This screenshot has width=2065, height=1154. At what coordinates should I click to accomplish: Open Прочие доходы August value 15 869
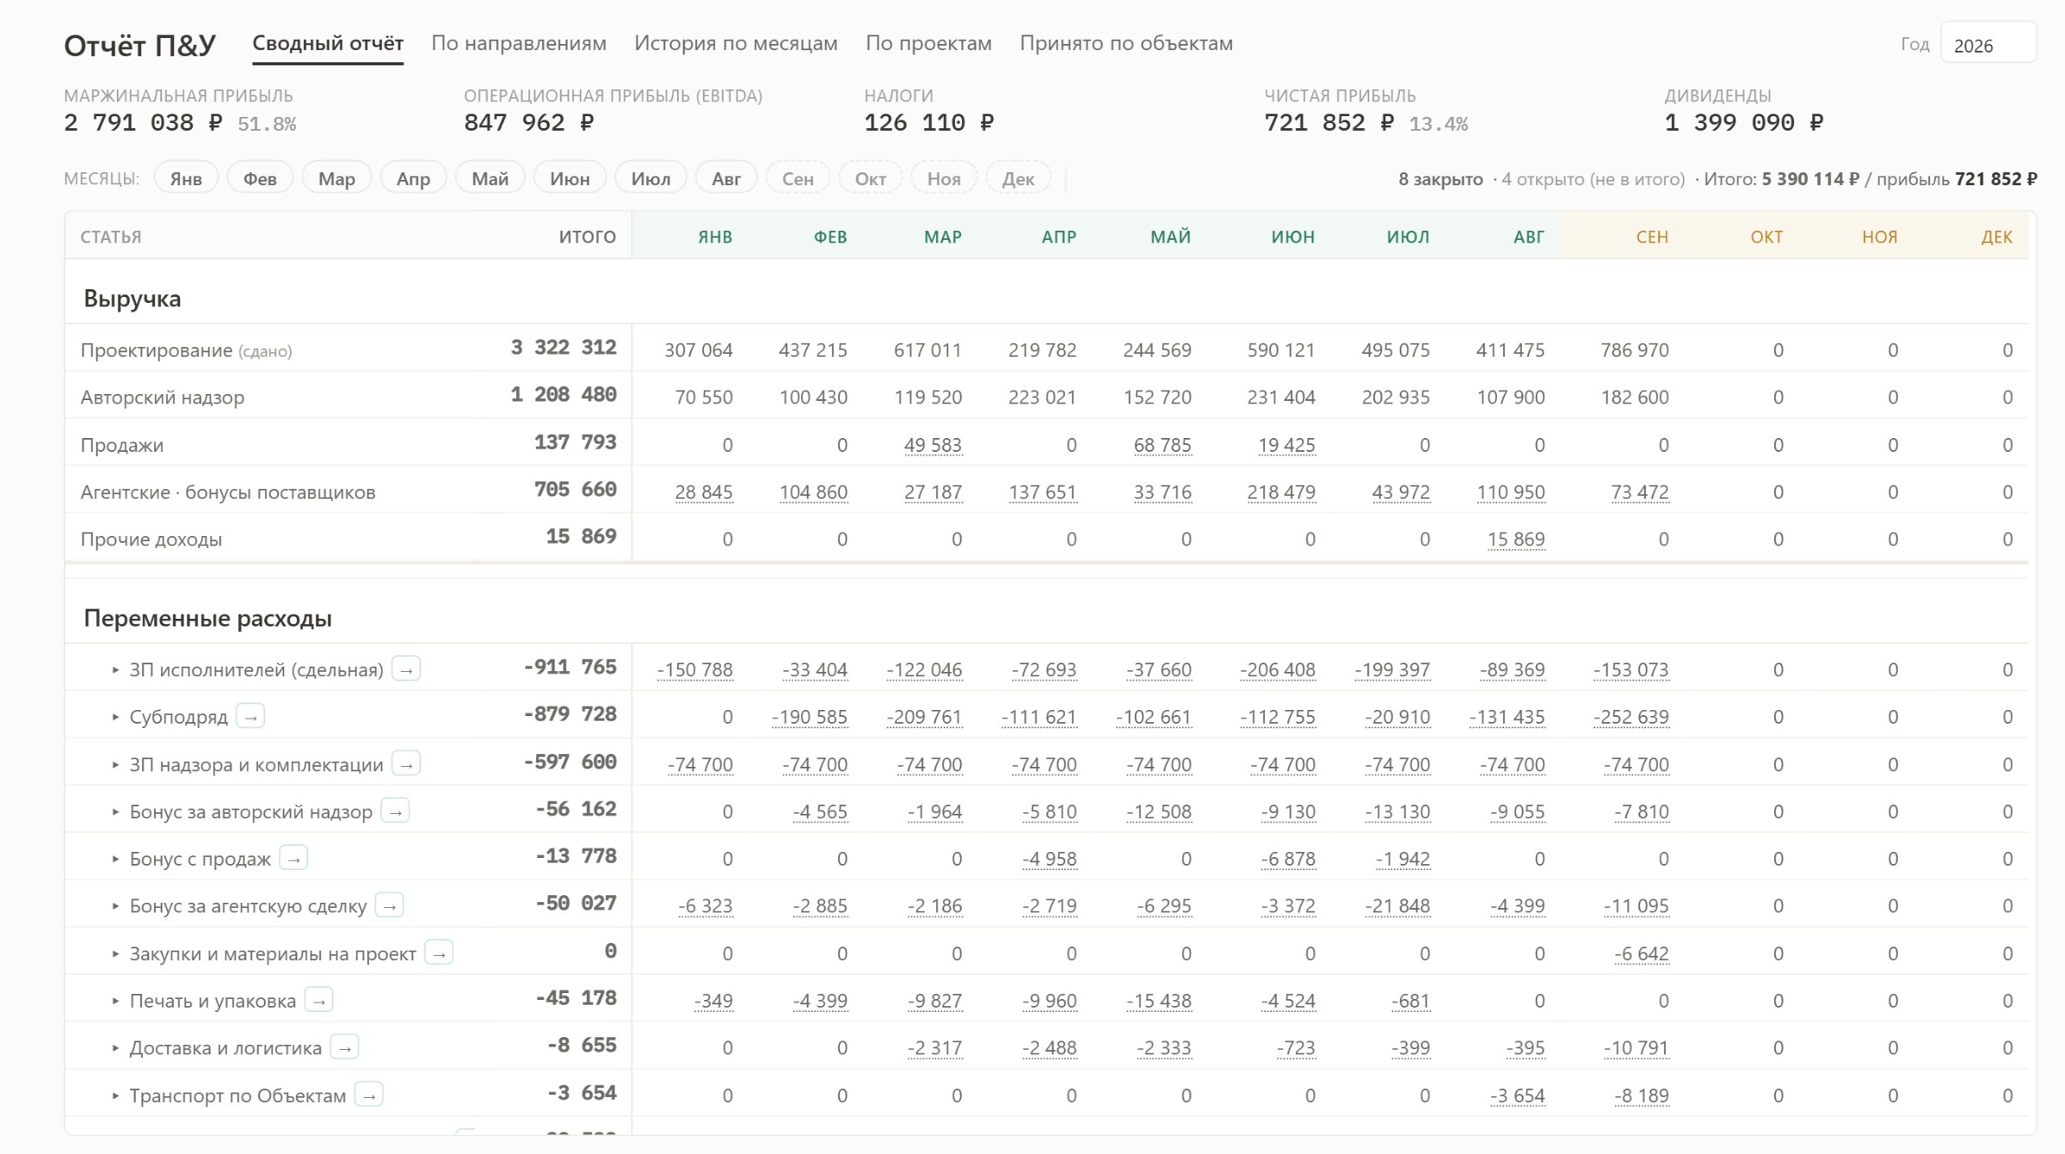coord(1516,539)
